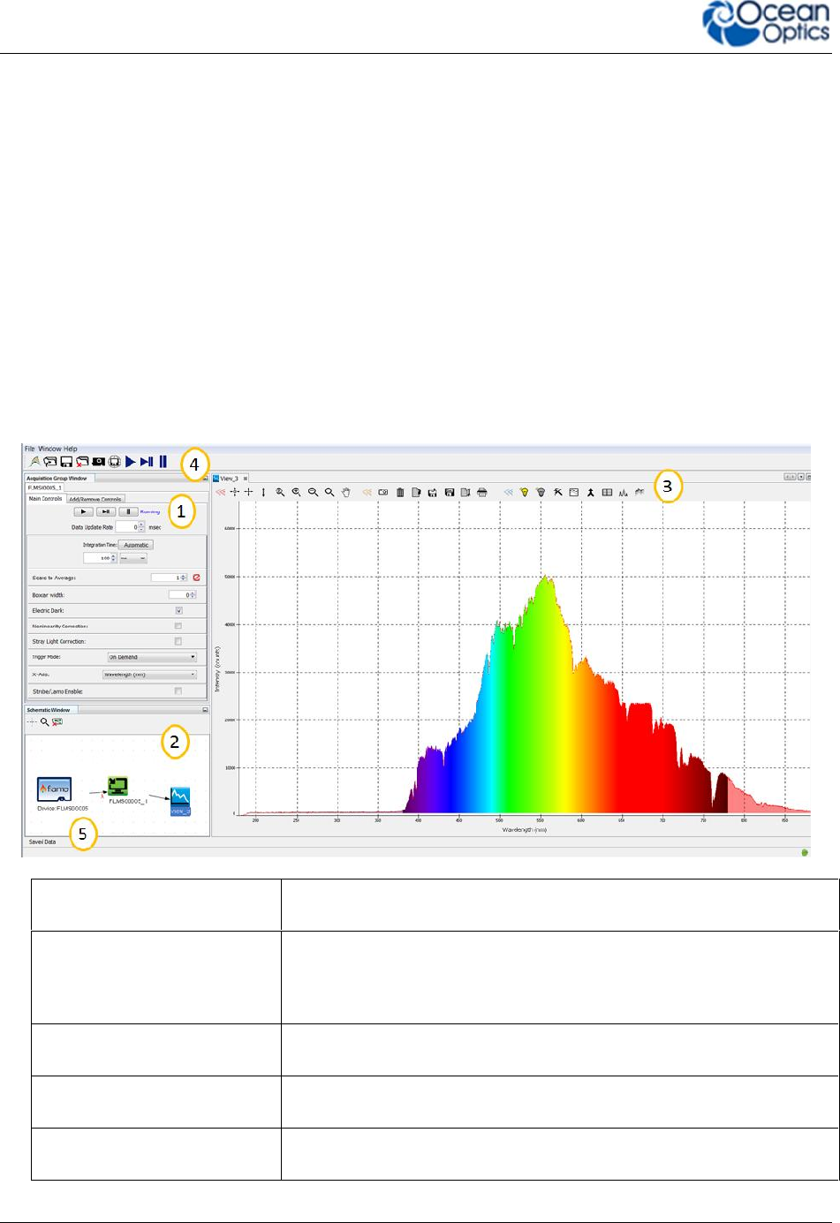Click the table grid icon in graph toolbar
Image resolution: width=840 pixels, height=1223 pixels.
607,492
